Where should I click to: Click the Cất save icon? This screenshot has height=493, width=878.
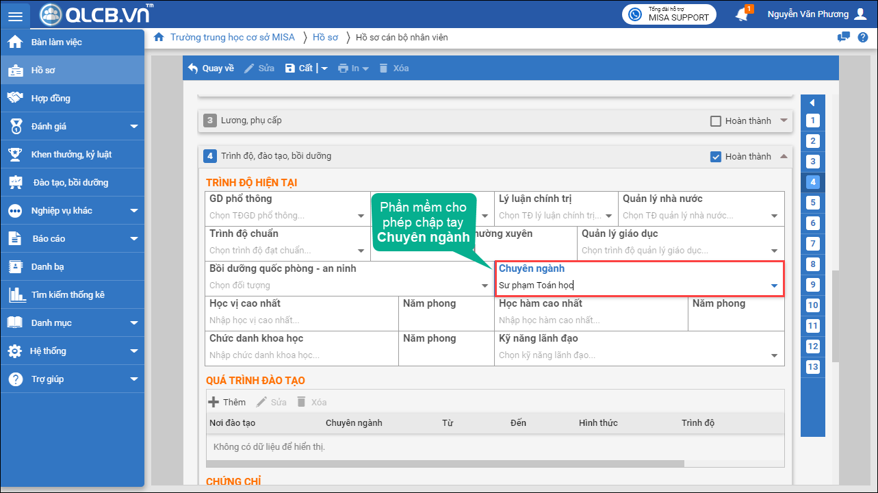click(x=290, y=68)
